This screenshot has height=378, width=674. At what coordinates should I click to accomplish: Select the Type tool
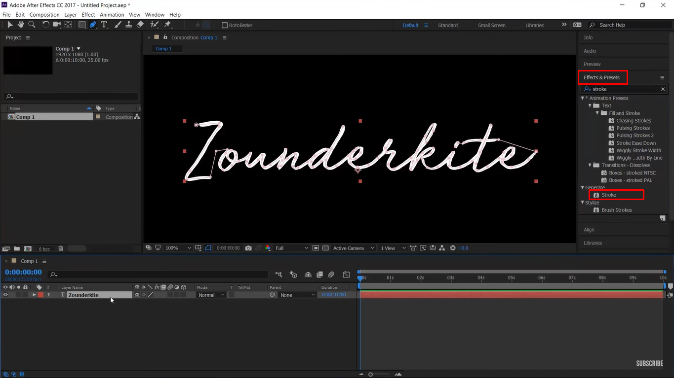(104, 25)
